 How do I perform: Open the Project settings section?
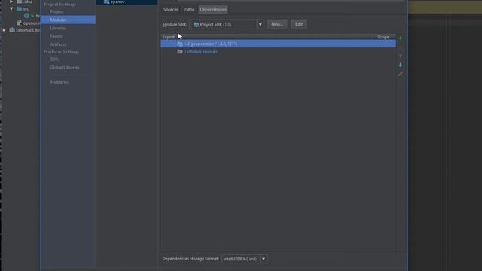click(x=57, y=12)
